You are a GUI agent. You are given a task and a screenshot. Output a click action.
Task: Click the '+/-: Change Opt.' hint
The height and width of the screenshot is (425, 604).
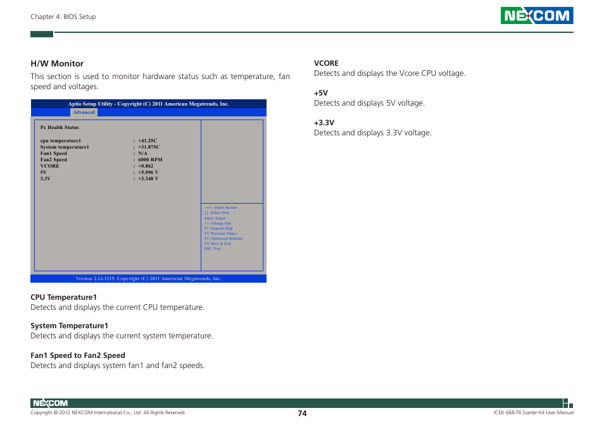(218, 223)
